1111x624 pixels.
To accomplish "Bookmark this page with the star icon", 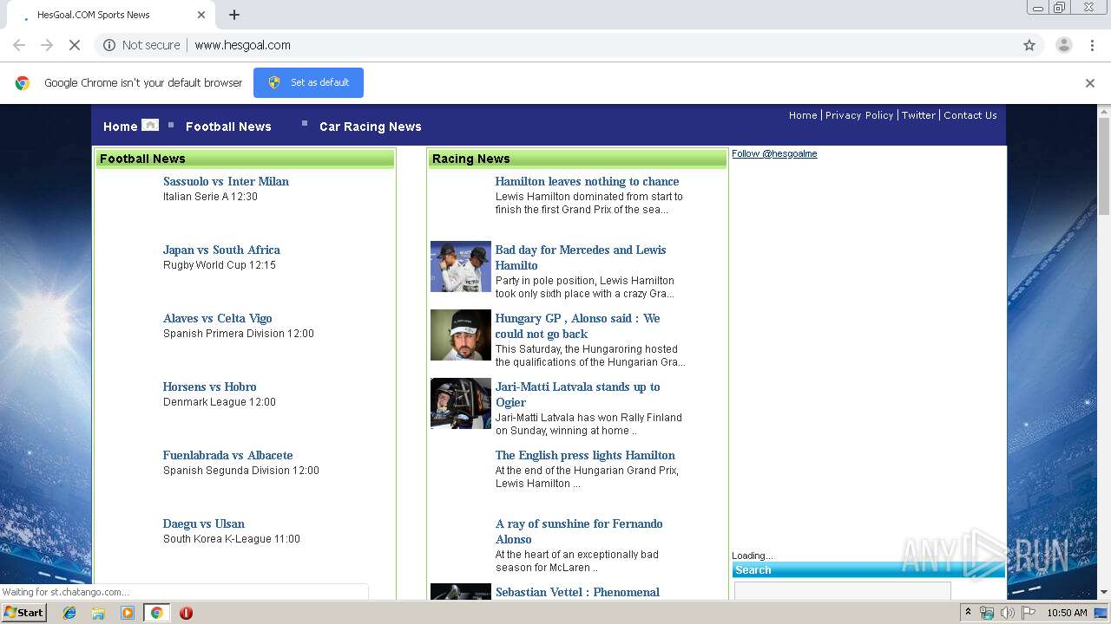I will coord(1029,45).
